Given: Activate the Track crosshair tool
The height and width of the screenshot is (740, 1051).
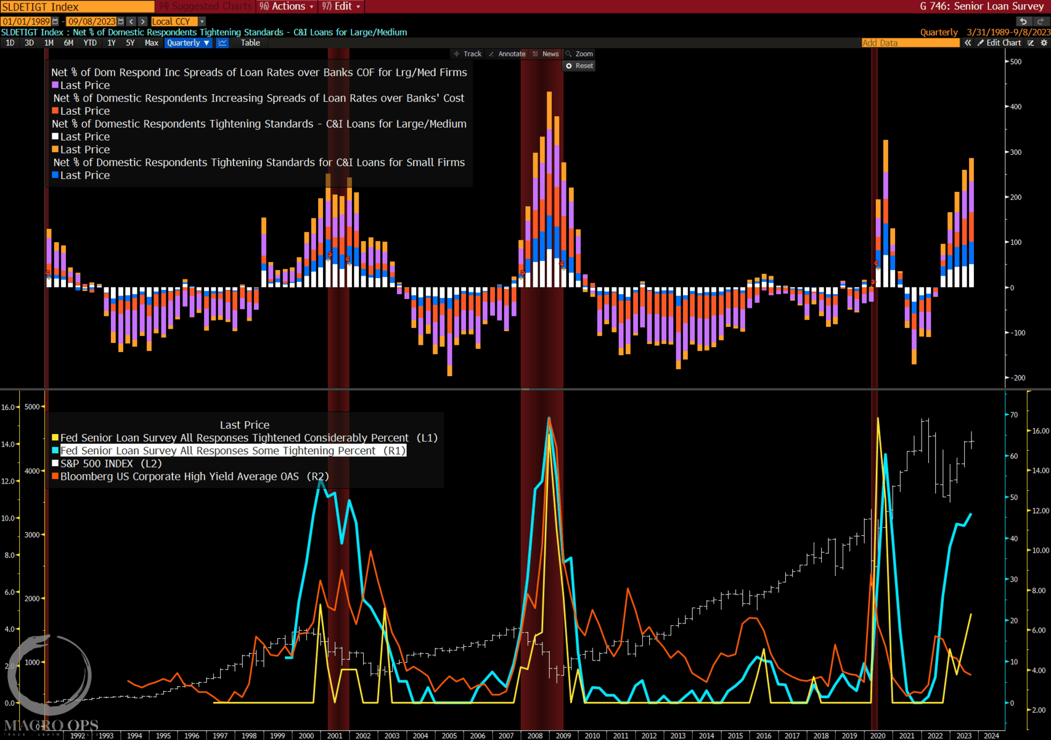Looking at the screenshot, I should pyautogui.click(x=468, y=54).
